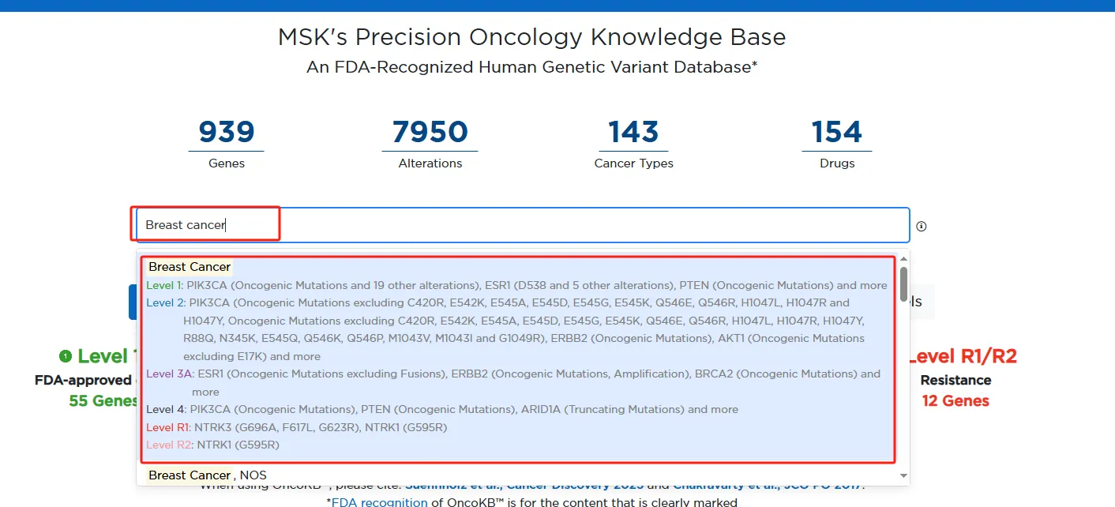The height and width of the screenshot is (507, 1115).
Task: Select the Level 3A ESR1 result line
Action: click(513, 374)
